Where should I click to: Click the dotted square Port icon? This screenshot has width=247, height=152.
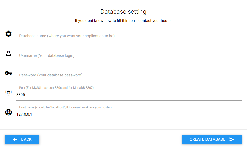tap(9, 93)
